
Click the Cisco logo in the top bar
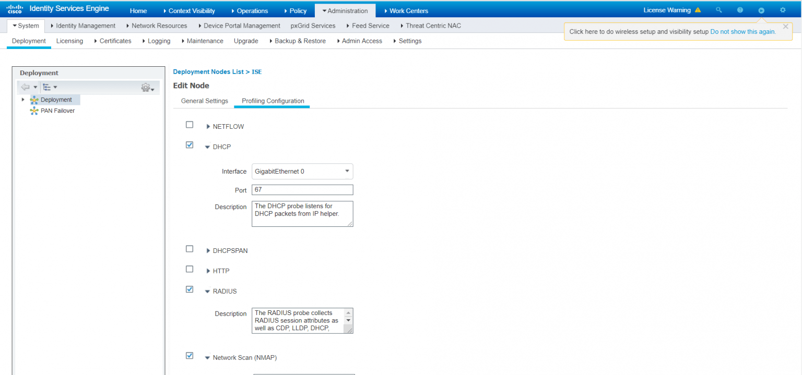point(14,8)
